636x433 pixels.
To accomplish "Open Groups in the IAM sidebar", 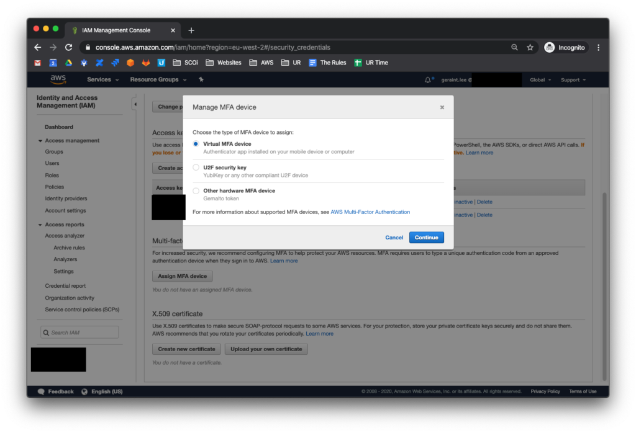I will click(x=54, y=151).
